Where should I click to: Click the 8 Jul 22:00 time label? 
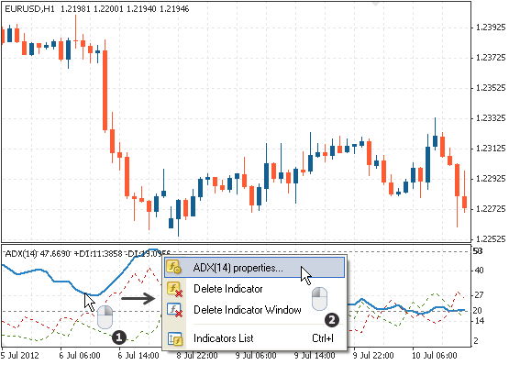click(197, 356)
